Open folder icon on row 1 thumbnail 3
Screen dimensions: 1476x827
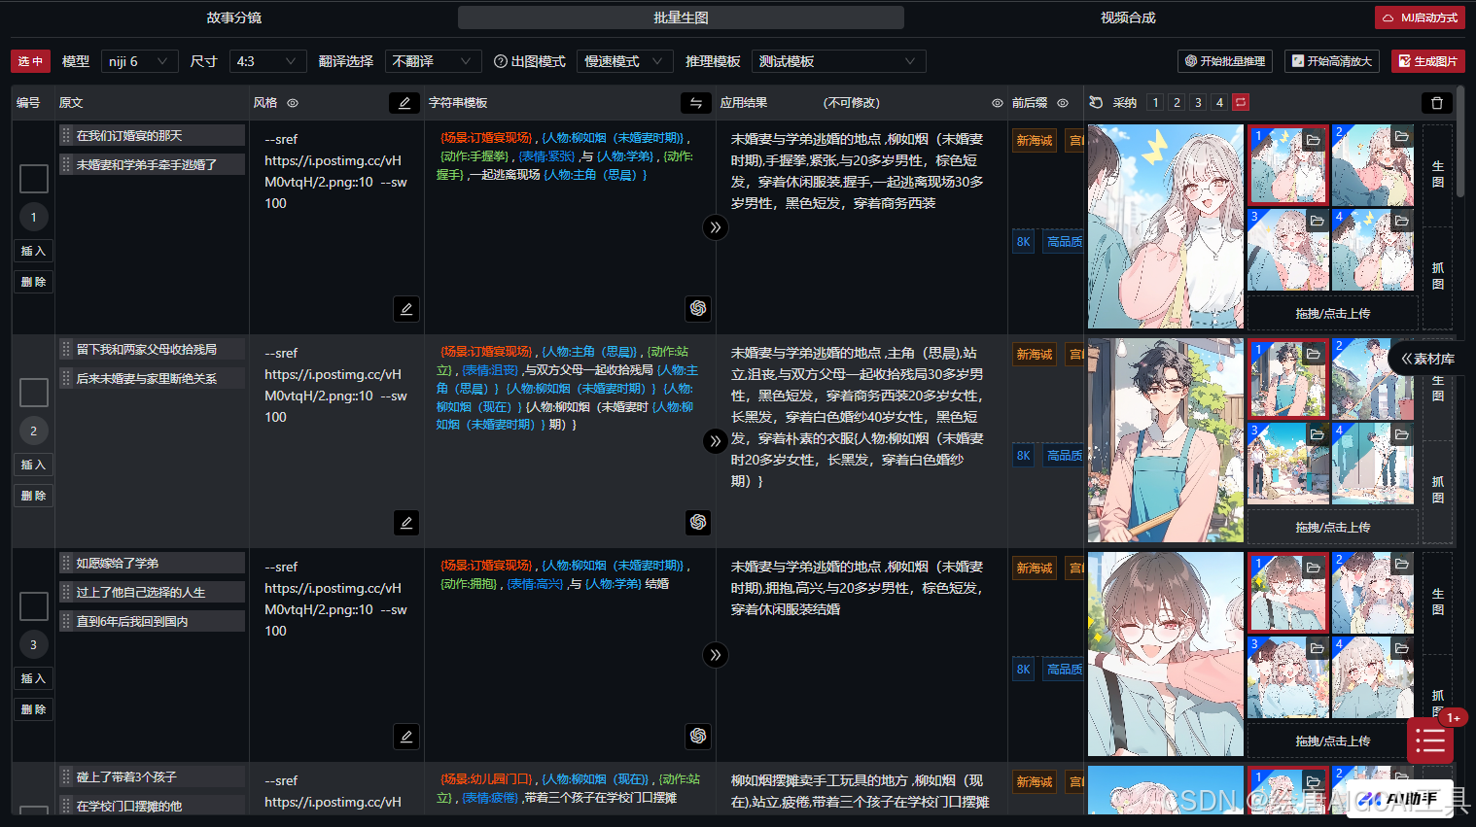pyautogui.click(x=1317, y=221)
